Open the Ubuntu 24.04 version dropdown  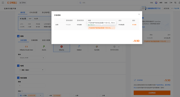tap(32, 58)
